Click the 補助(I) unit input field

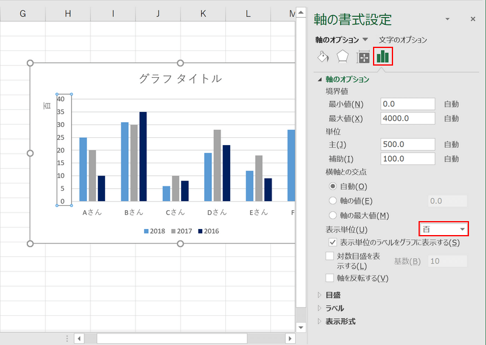(x=408, y=159)
